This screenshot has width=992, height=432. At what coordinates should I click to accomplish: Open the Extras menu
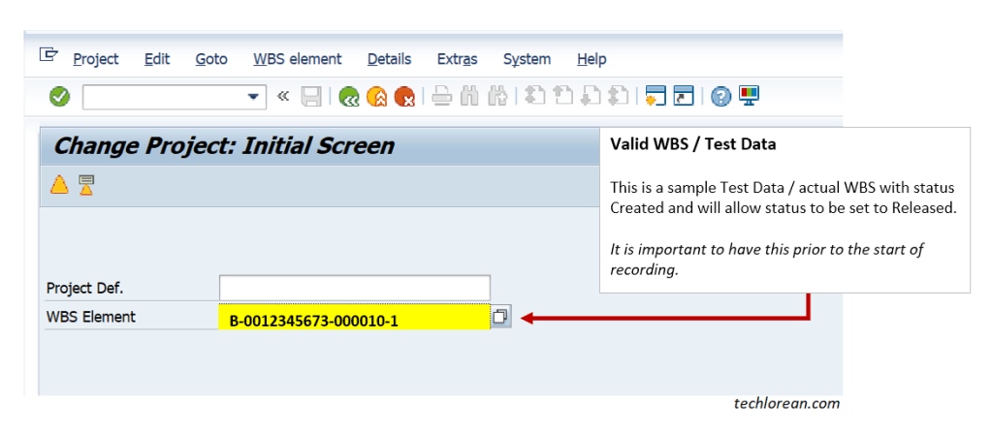coord(458,59)
